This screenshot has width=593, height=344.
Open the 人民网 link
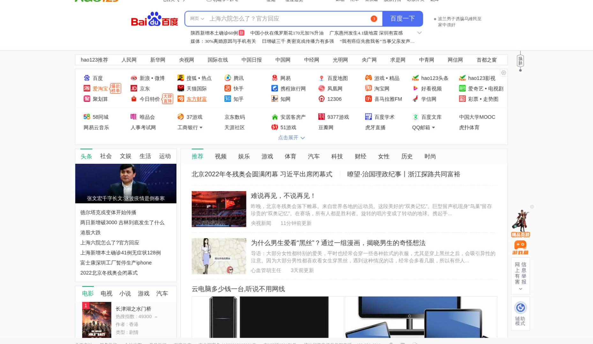129,60
